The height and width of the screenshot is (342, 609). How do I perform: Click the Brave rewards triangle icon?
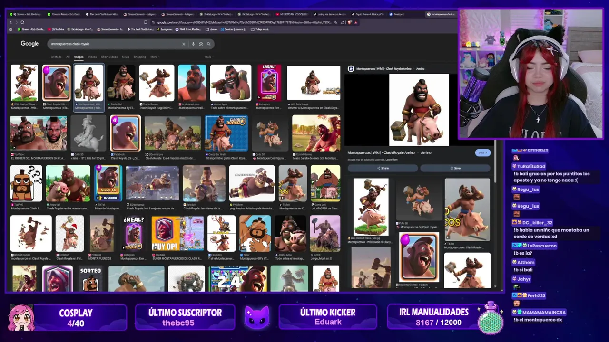click(356, 22)
